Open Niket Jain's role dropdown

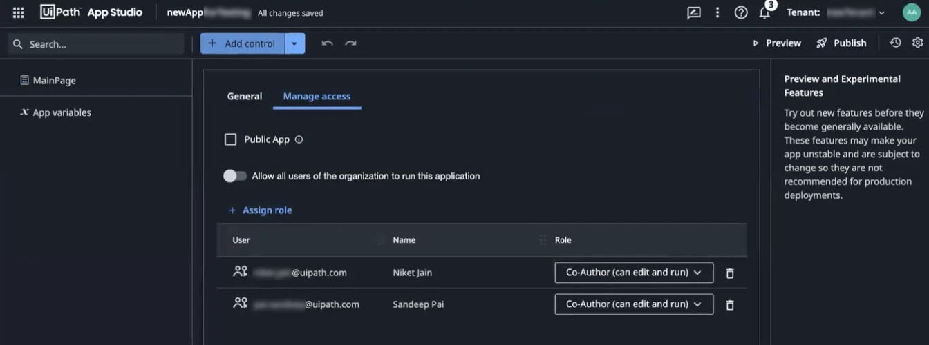[634, 273]
